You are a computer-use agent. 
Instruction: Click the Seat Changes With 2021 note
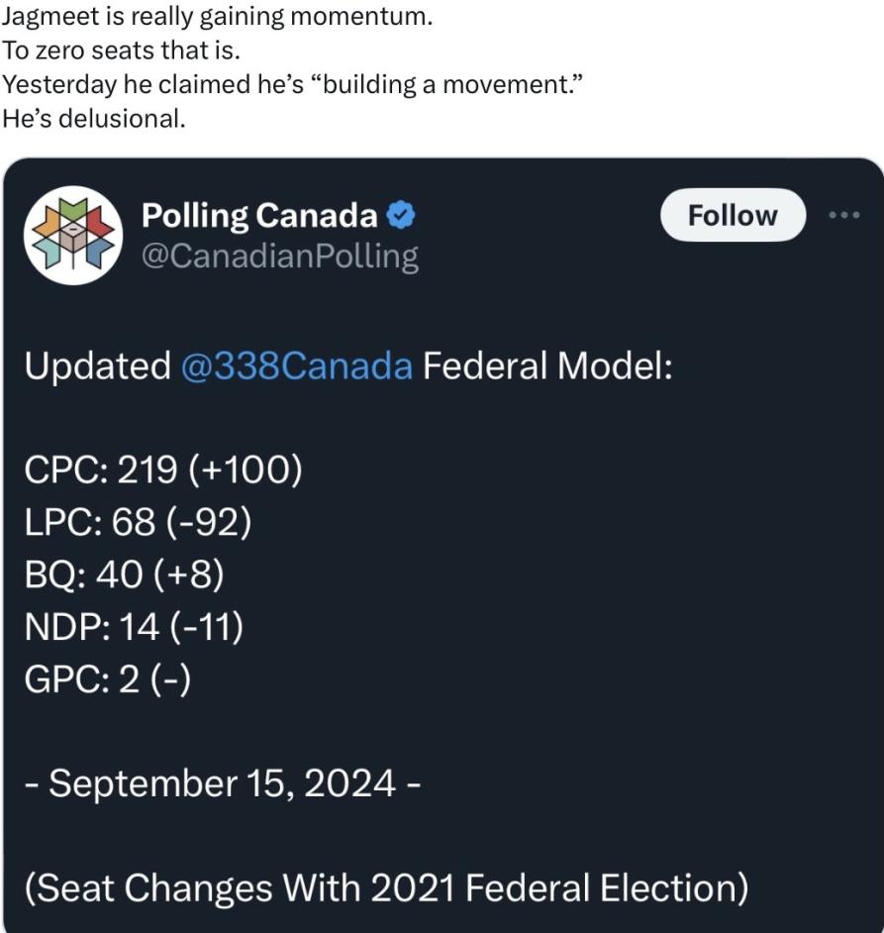[385, 886]
